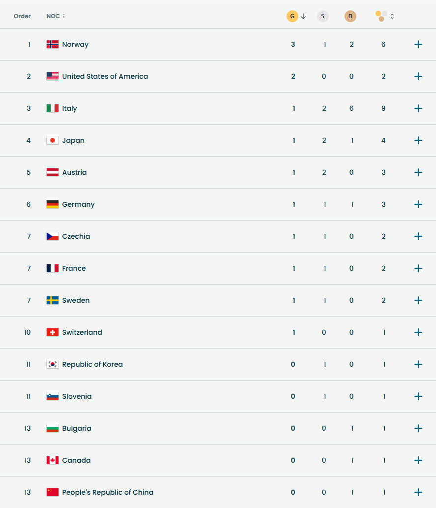Expand Italy medal details
This screenshot has width=436, height=508.
tap(418, 108)
